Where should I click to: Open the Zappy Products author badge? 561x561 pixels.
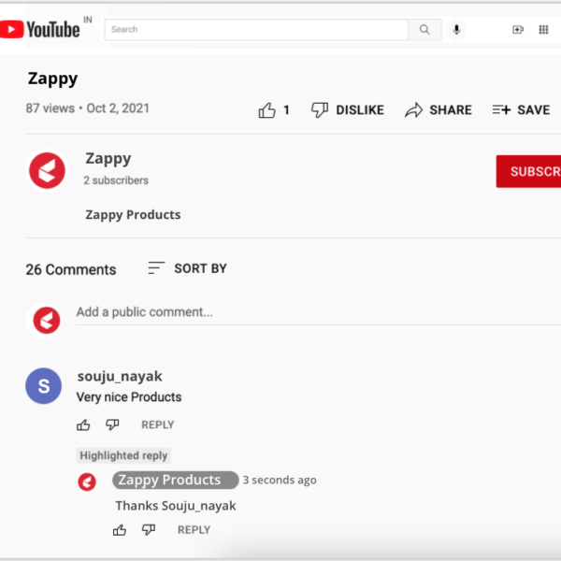coord(176,481)
